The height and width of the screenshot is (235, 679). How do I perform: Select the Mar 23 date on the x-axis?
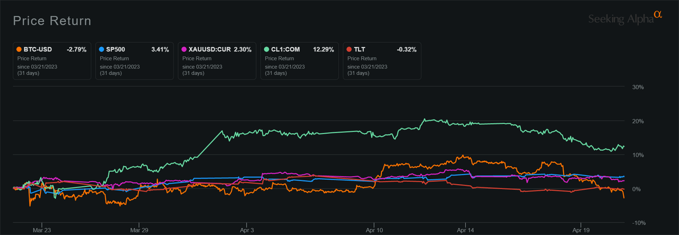(41, 231)
